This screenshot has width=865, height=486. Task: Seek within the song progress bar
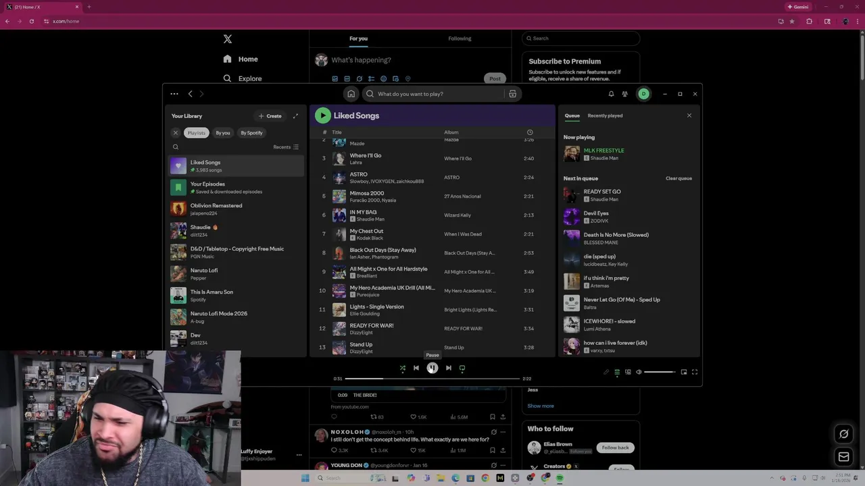[x=432, y=379]
